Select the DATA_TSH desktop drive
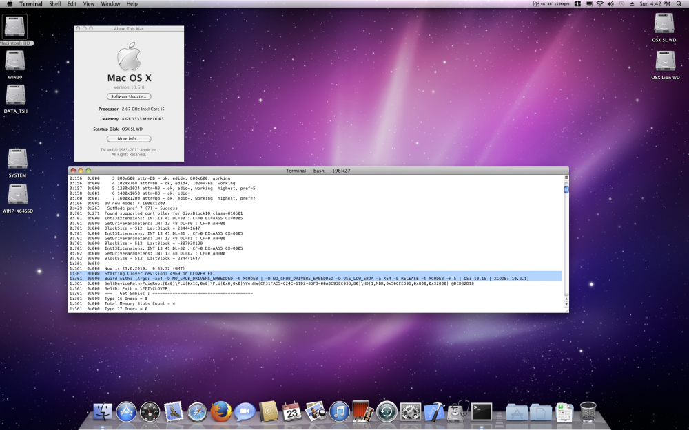The height and width of the screenshot is (430, 689). 15,98
